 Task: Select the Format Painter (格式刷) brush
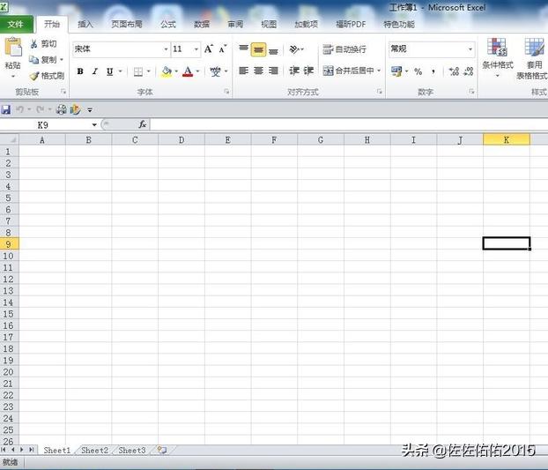pyautogui.click(x=34, y=76)
